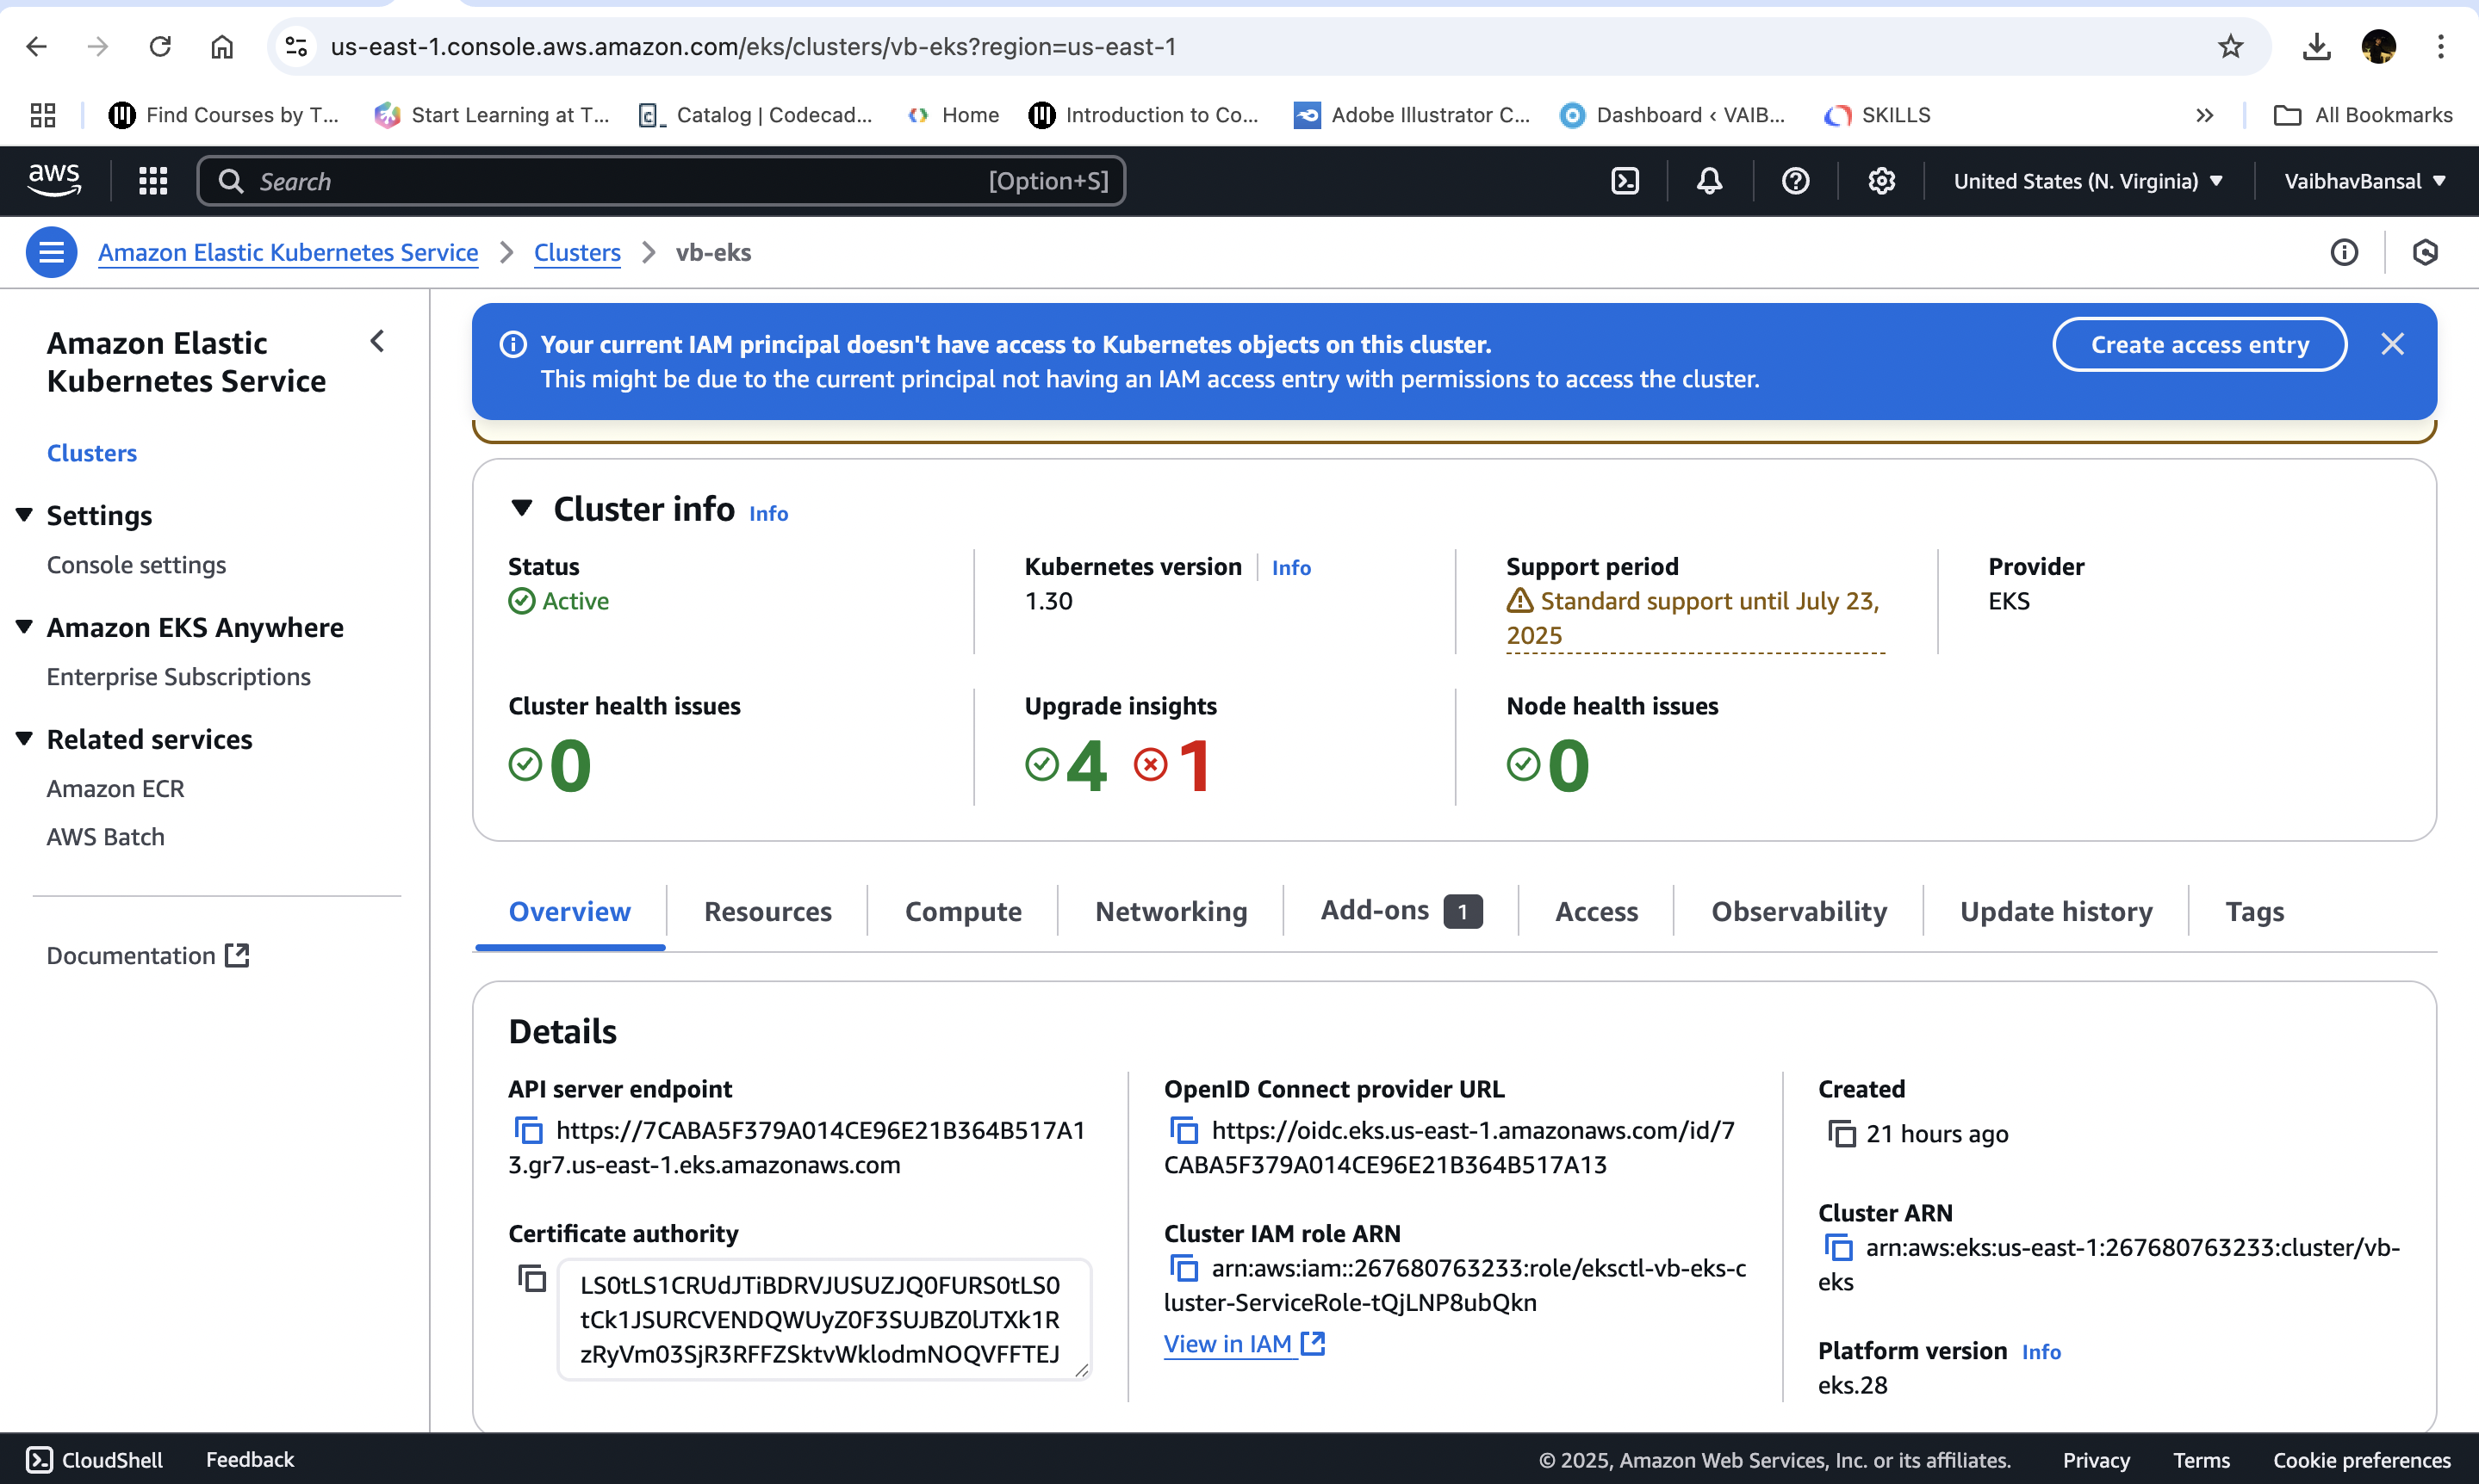The height and width of the screenshot is (1484, 2479).
Task: Open Amazon ECR related service
Action: [115, 789]
